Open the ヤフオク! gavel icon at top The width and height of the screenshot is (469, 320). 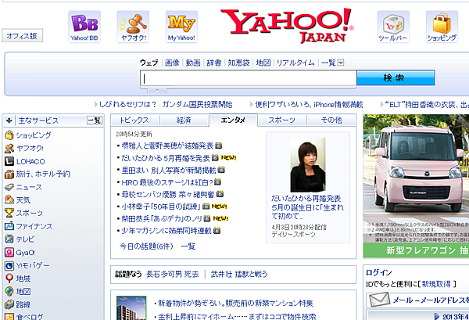tap(133, 27)
